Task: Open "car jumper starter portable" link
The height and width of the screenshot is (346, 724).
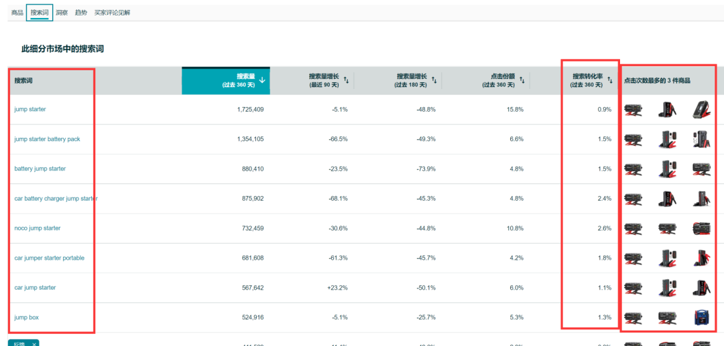Action: pos(50,258)
